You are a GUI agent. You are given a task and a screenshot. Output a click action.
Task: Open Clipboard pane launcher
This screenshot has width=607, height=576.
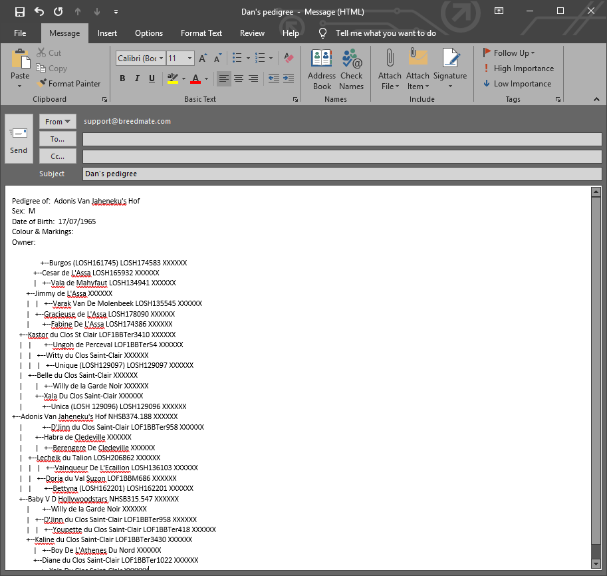click(x=104, y=100)
